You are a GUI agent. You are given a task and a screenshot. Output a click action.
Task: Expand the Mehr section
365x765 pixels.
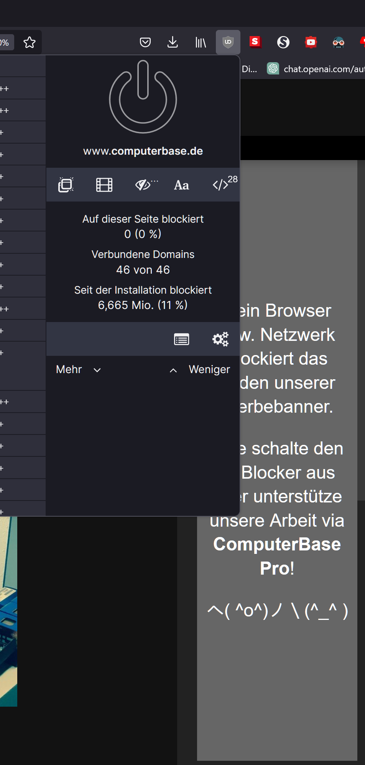(x=79, y=370)
